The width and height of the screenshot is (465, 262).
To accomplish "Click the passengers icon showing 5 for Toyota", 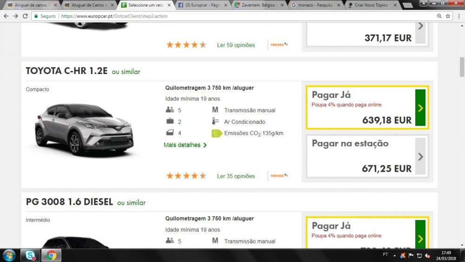I will tap(170, 110).
